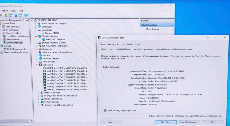Select Shared Folders icon in left tree

(x=4, y=33)
